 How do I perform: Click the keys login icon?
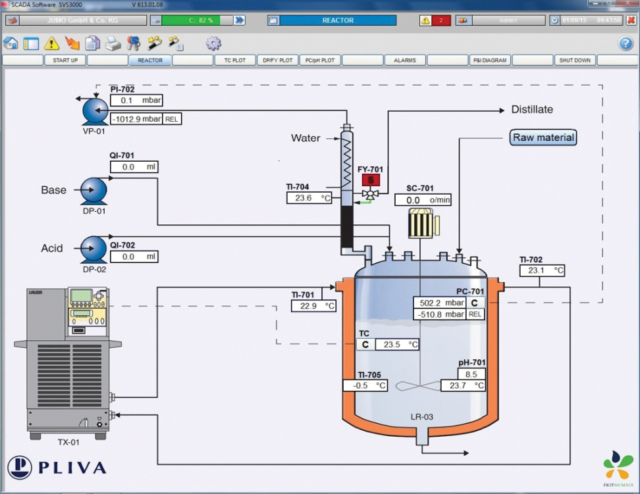click(x=134, y=42)
